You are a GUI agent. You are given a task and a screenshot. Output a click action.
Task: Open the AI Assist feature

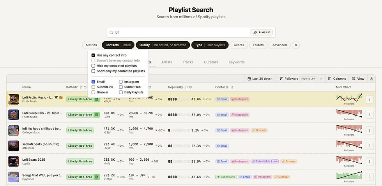click(x=262, y=32)
